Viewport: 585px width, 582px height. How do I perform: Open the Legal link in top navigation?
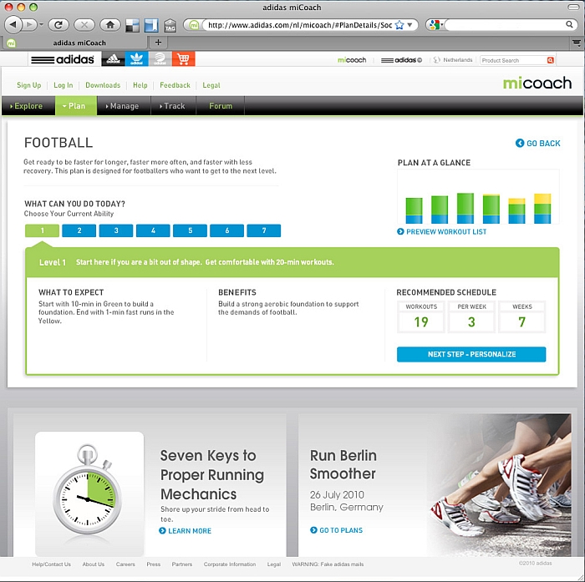click(211, 85)
